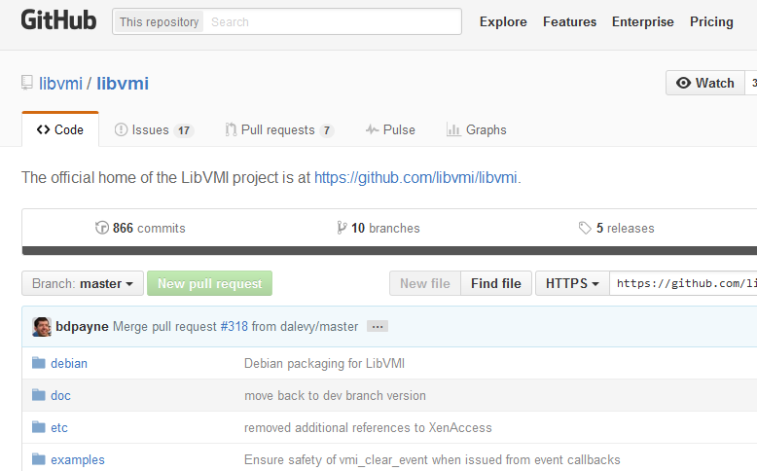Open 'removed additional references to XenAccess' message
The height and width of the screenshot is (471, 757).
(x=368, y=427)
